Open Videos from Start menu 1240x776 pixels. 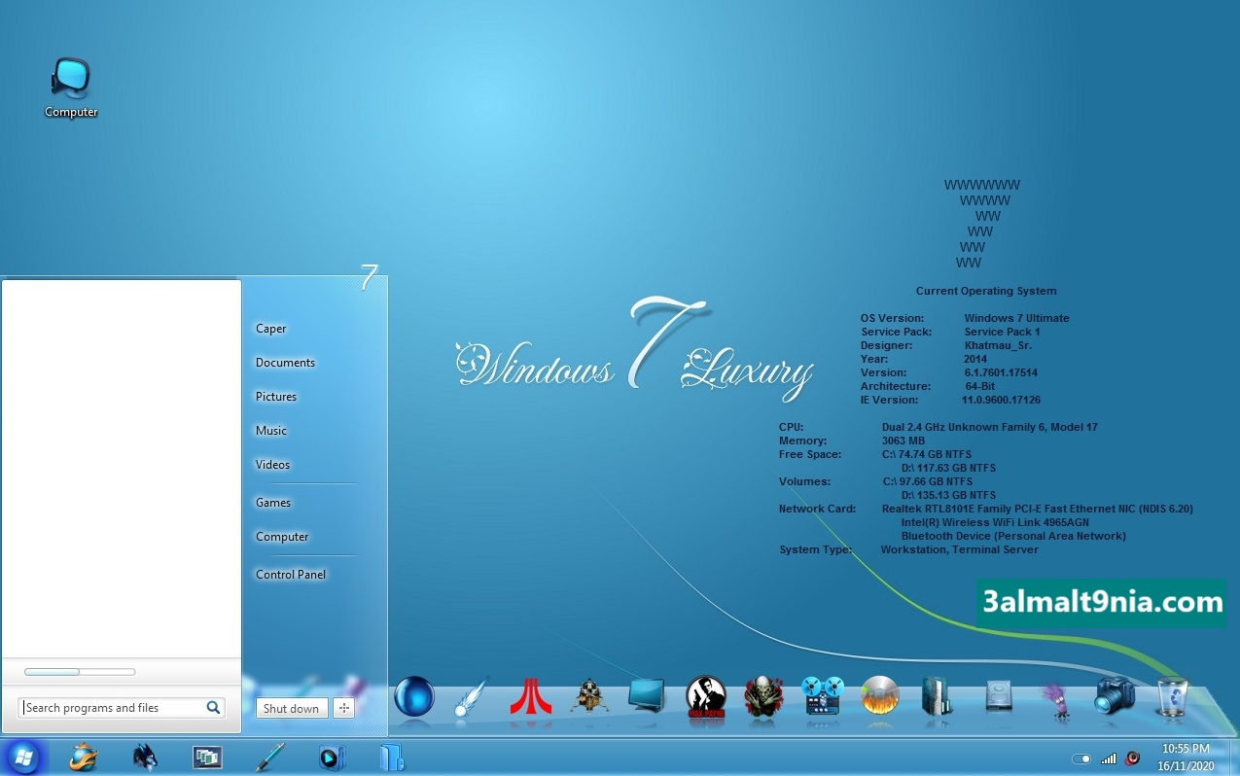point(273,465)
